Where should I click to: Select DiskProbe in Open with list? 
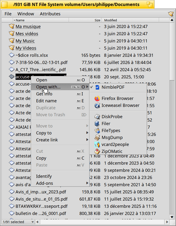tap(118, 117)
